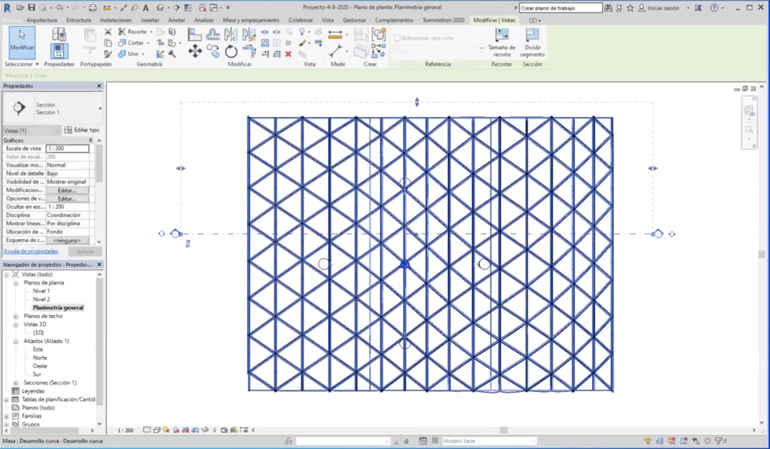770x449 pixels.
Task: Click the Align tool icon
Action: [x=194, y=35]
